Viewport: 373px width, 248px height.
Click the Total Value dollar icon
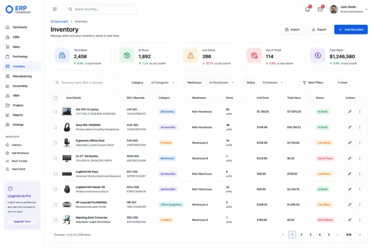[x=318, y=55]
